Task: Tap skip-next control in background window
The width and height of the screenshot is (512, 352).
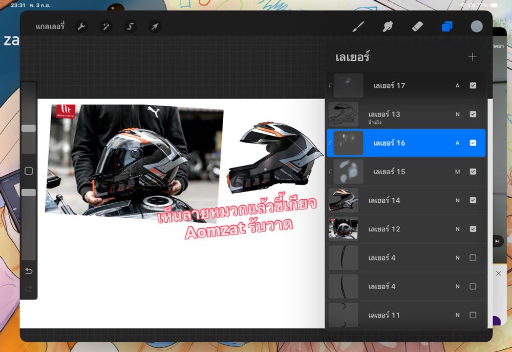Action: [497, 241]
